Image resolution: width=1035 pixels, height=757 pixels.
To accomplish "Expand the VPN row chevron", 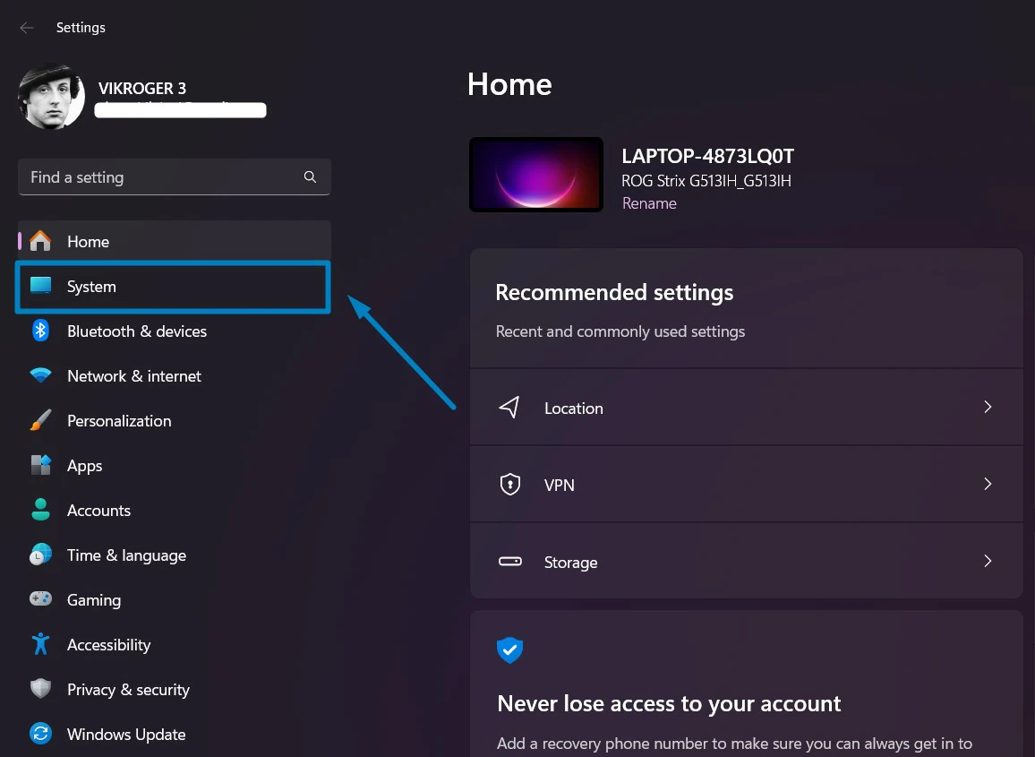I will [x=988, y=484].
